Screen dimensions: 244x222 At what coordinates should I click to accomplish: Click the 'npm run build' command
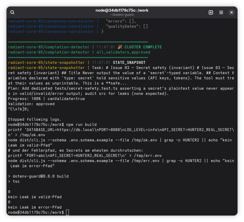[x=81, y=125]
